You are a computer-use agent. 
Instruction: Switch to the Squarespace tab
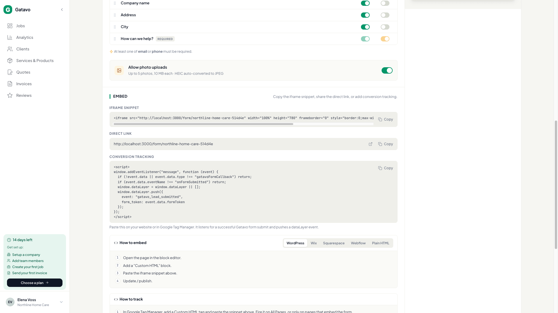coord(334,243)
